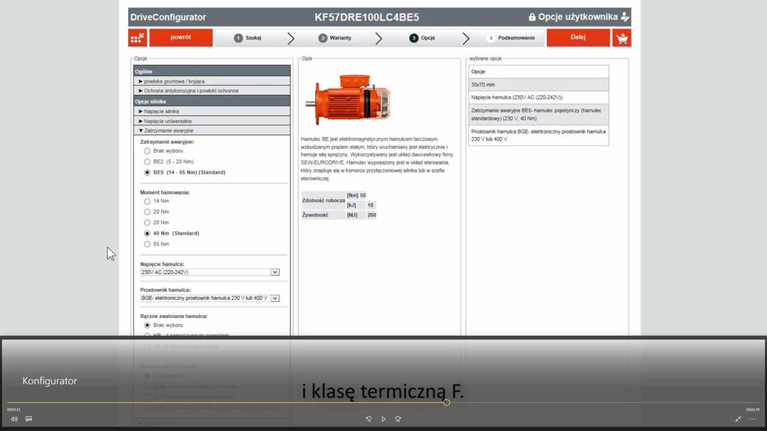Exit full-screen video mode
Image resolution: width=767 pixels, height=431 pixels.
click(x=738, y=419)
